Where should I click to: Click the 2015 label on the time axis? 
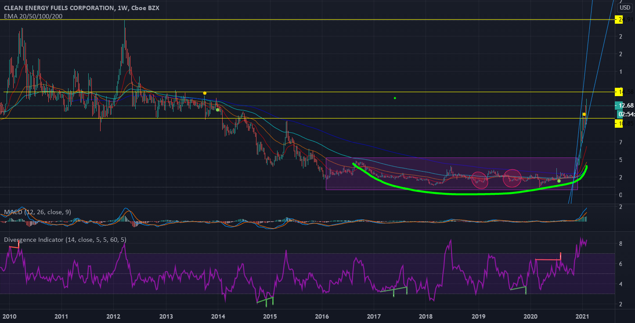pyautogui.click(x=270, y=316)
